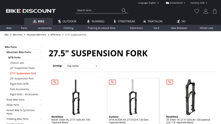Click the Mountain Bike Parts breadcrumb
Screen dimensions: 221x124
(36, 35)
